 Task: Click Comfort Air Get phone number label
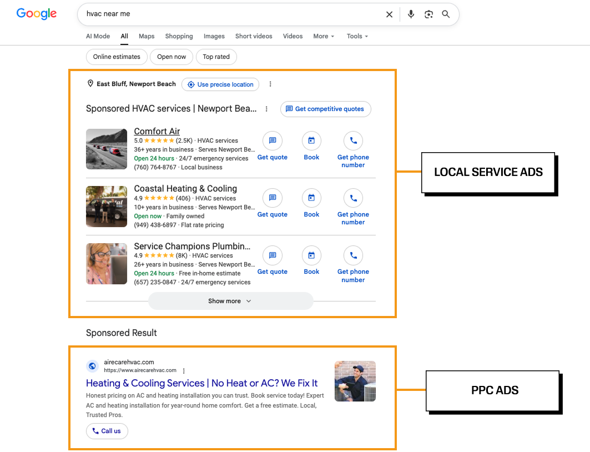pyautogui.click(x=353, y=161)
